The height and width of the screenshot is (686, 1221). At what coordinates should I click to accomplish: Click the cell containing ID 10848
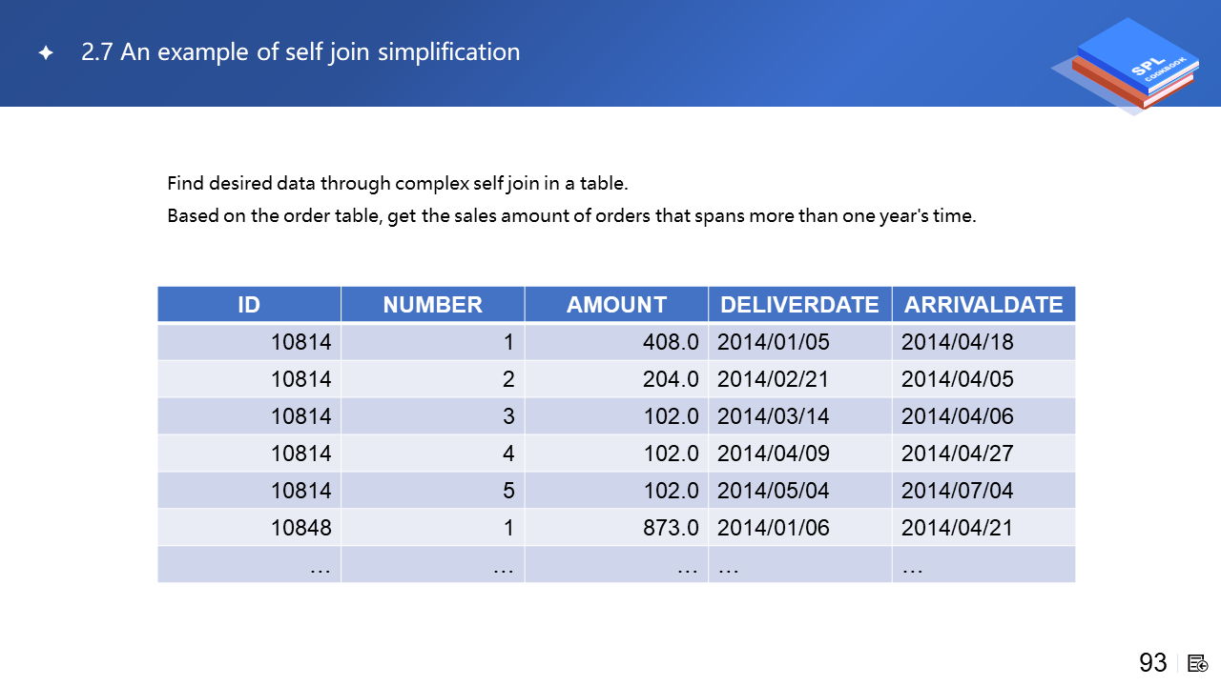[x=249, y=528]
